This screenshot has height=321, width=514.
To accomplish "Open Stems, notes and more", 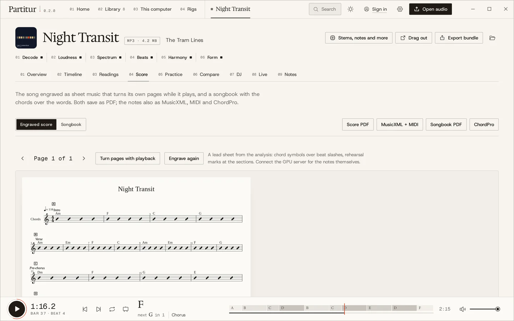I will 359,38.
